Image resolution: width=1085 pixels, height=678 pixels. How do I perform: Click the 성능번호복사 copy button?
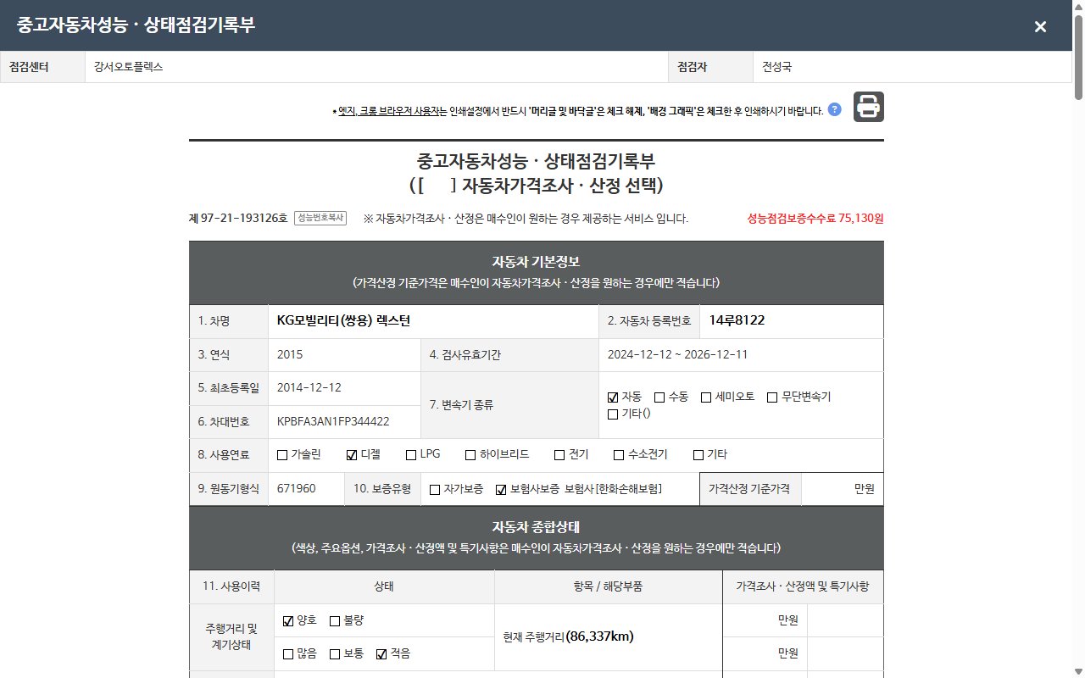(320, 218)
